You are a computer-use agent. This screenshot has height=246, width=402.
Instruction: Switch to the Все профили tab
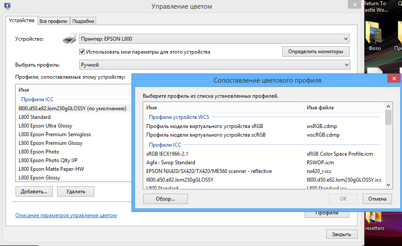[x=53, y=21]
